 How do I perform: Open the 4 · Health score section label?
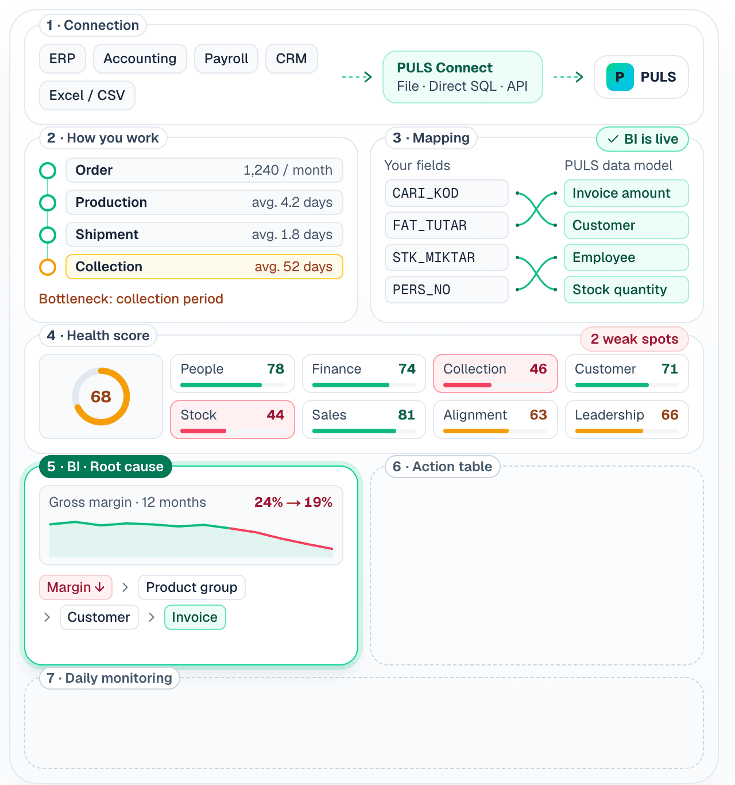[x=98, y=336]
